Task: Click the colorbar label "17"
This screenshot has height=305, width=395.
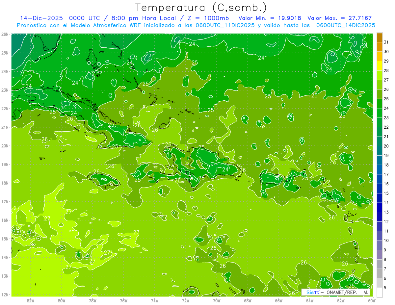Action: [x=386, y=174]
